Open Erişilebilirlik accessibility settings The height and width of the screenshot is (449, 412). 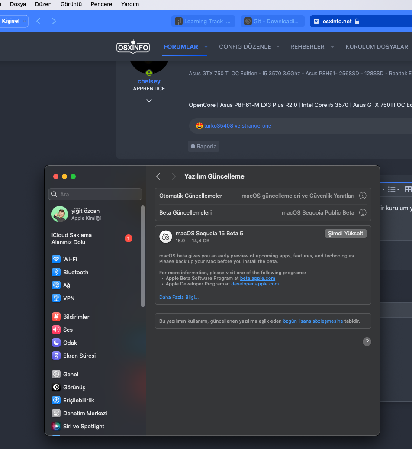tap(73, 400)
